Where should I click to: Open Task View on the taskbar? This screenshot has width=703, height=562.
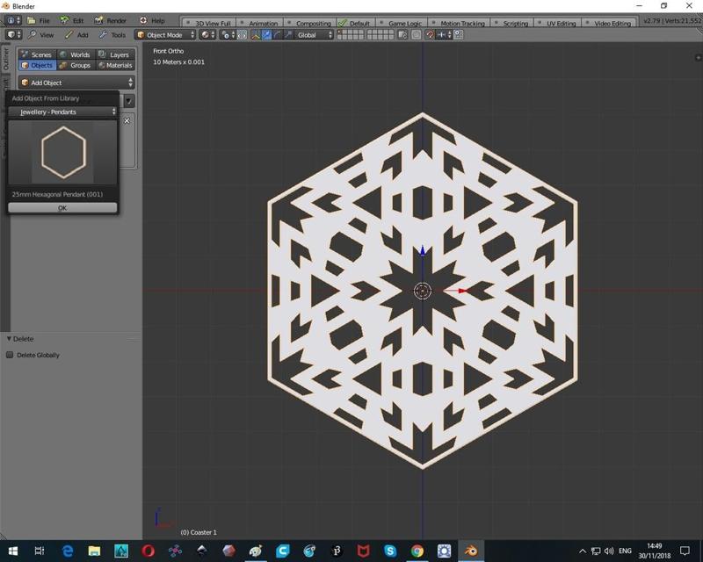pyautogui.click(x=40, y=551)
